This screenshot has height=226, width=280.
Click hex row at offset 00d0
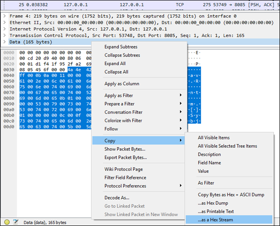point(55,126)
